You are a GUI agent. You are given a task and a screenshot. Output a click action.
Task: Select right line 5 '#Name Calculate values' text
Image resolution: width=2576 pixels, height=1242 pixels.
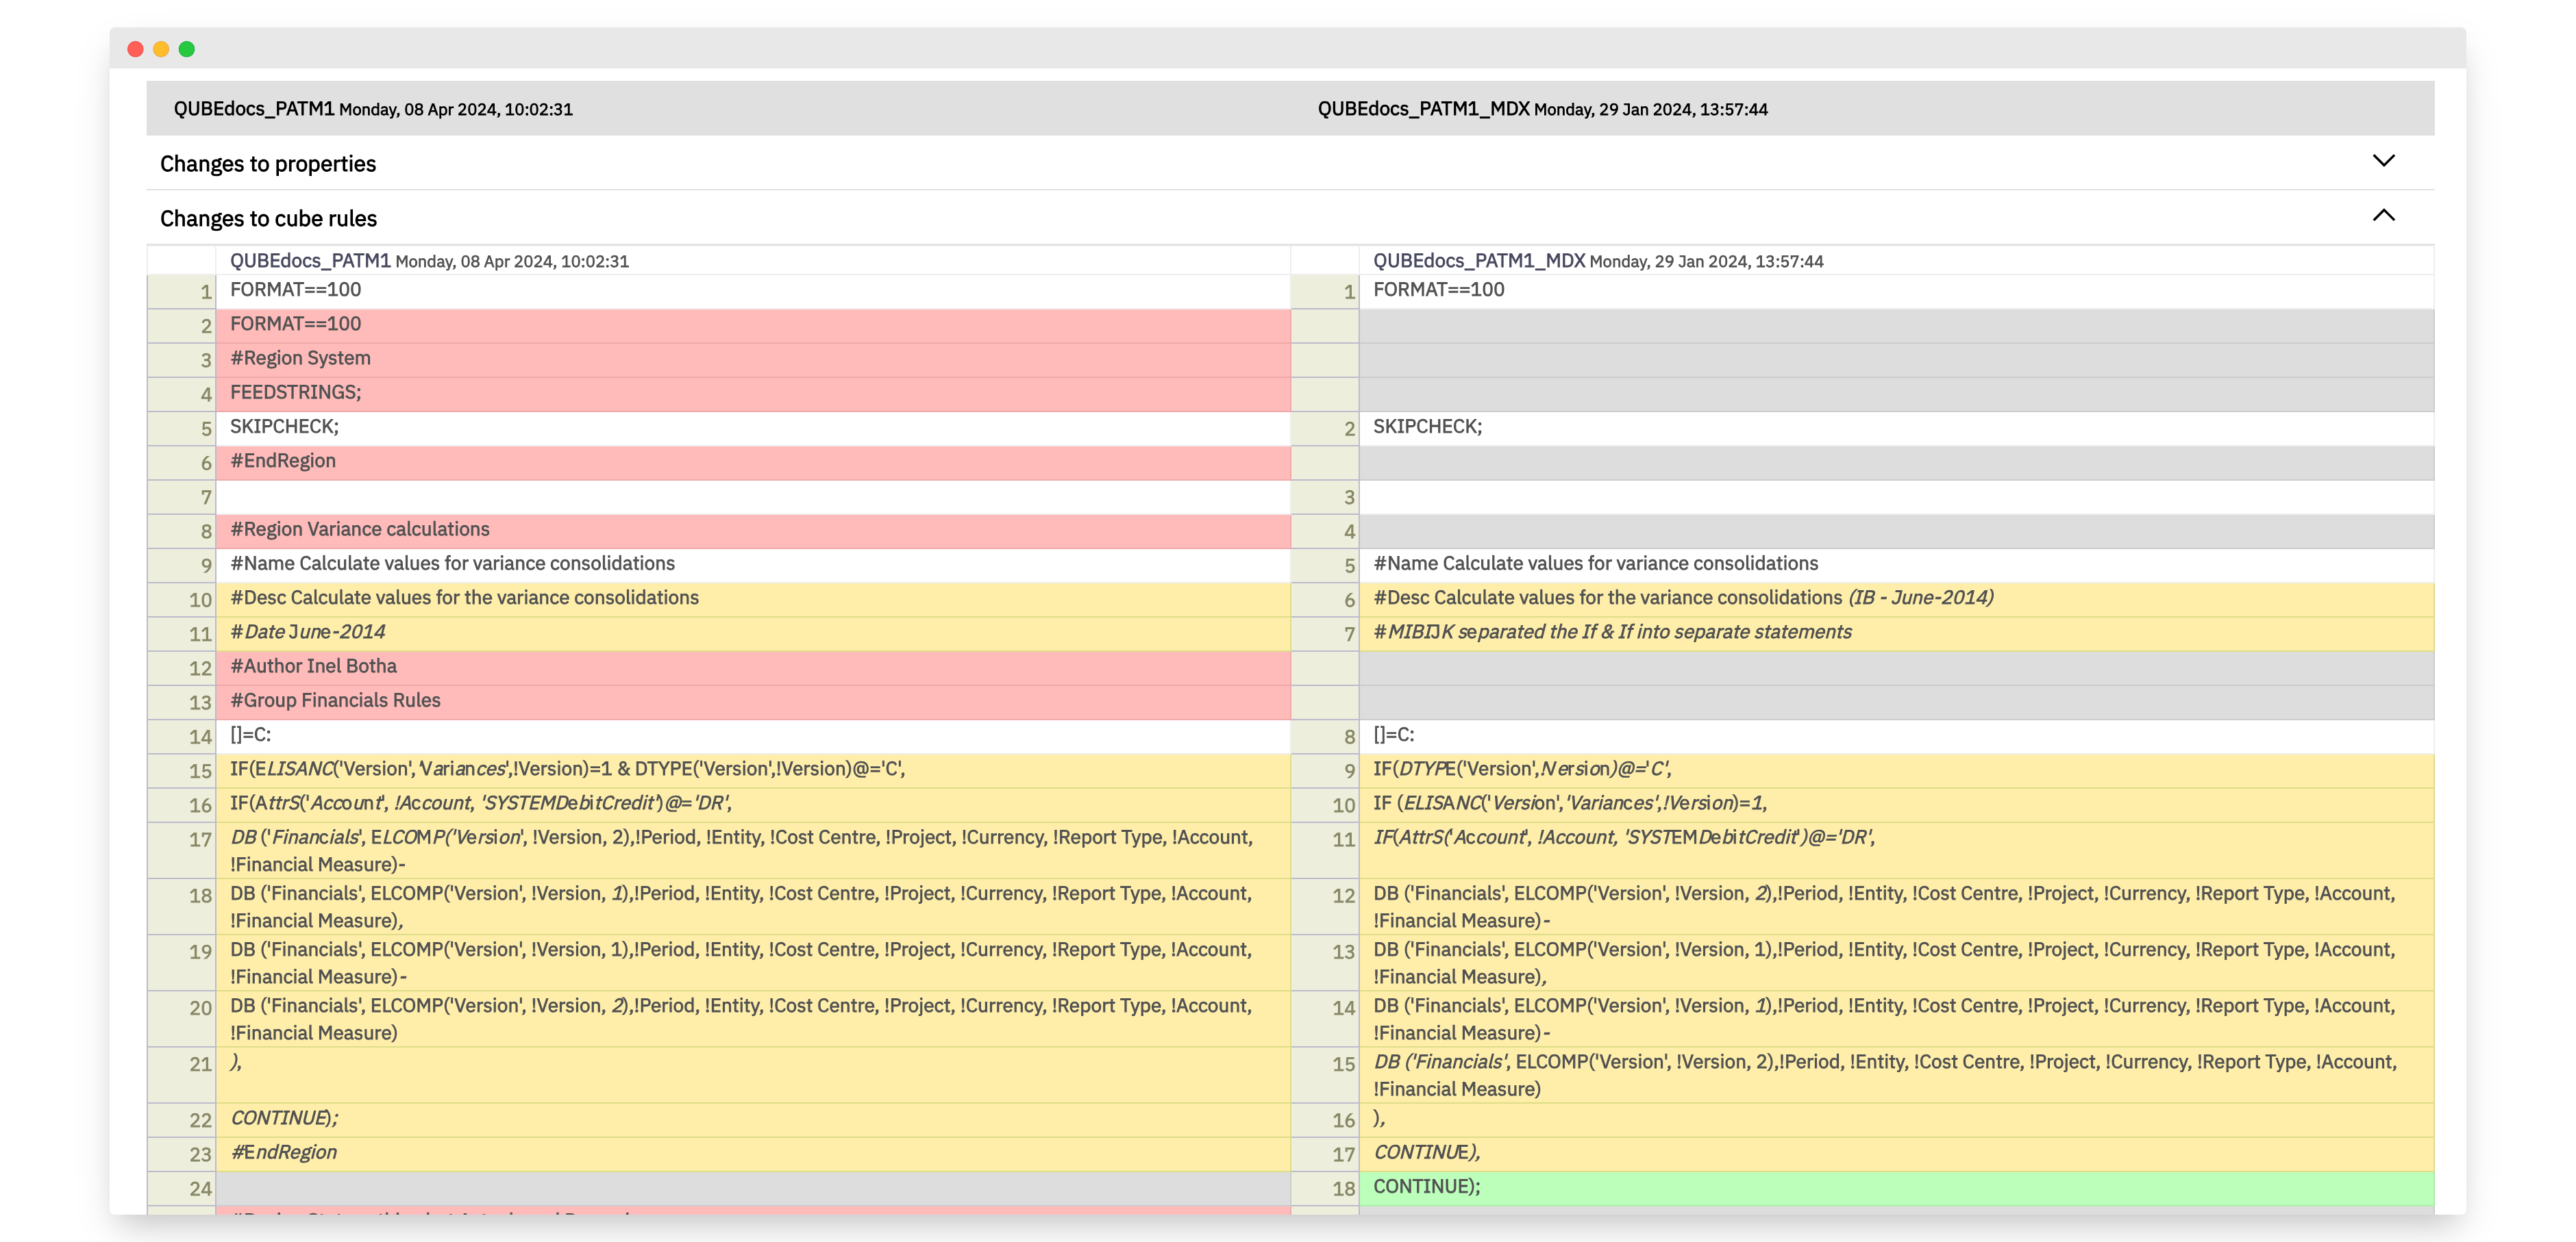pyautogui.click(x=1595, y=563)
